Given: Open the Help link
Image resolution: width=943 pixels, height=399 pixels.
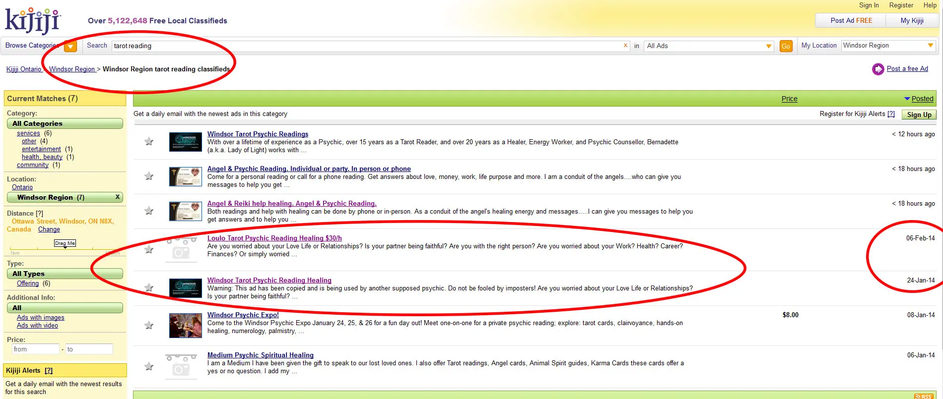Looking at the screenshot, I should tap(930, 5).
